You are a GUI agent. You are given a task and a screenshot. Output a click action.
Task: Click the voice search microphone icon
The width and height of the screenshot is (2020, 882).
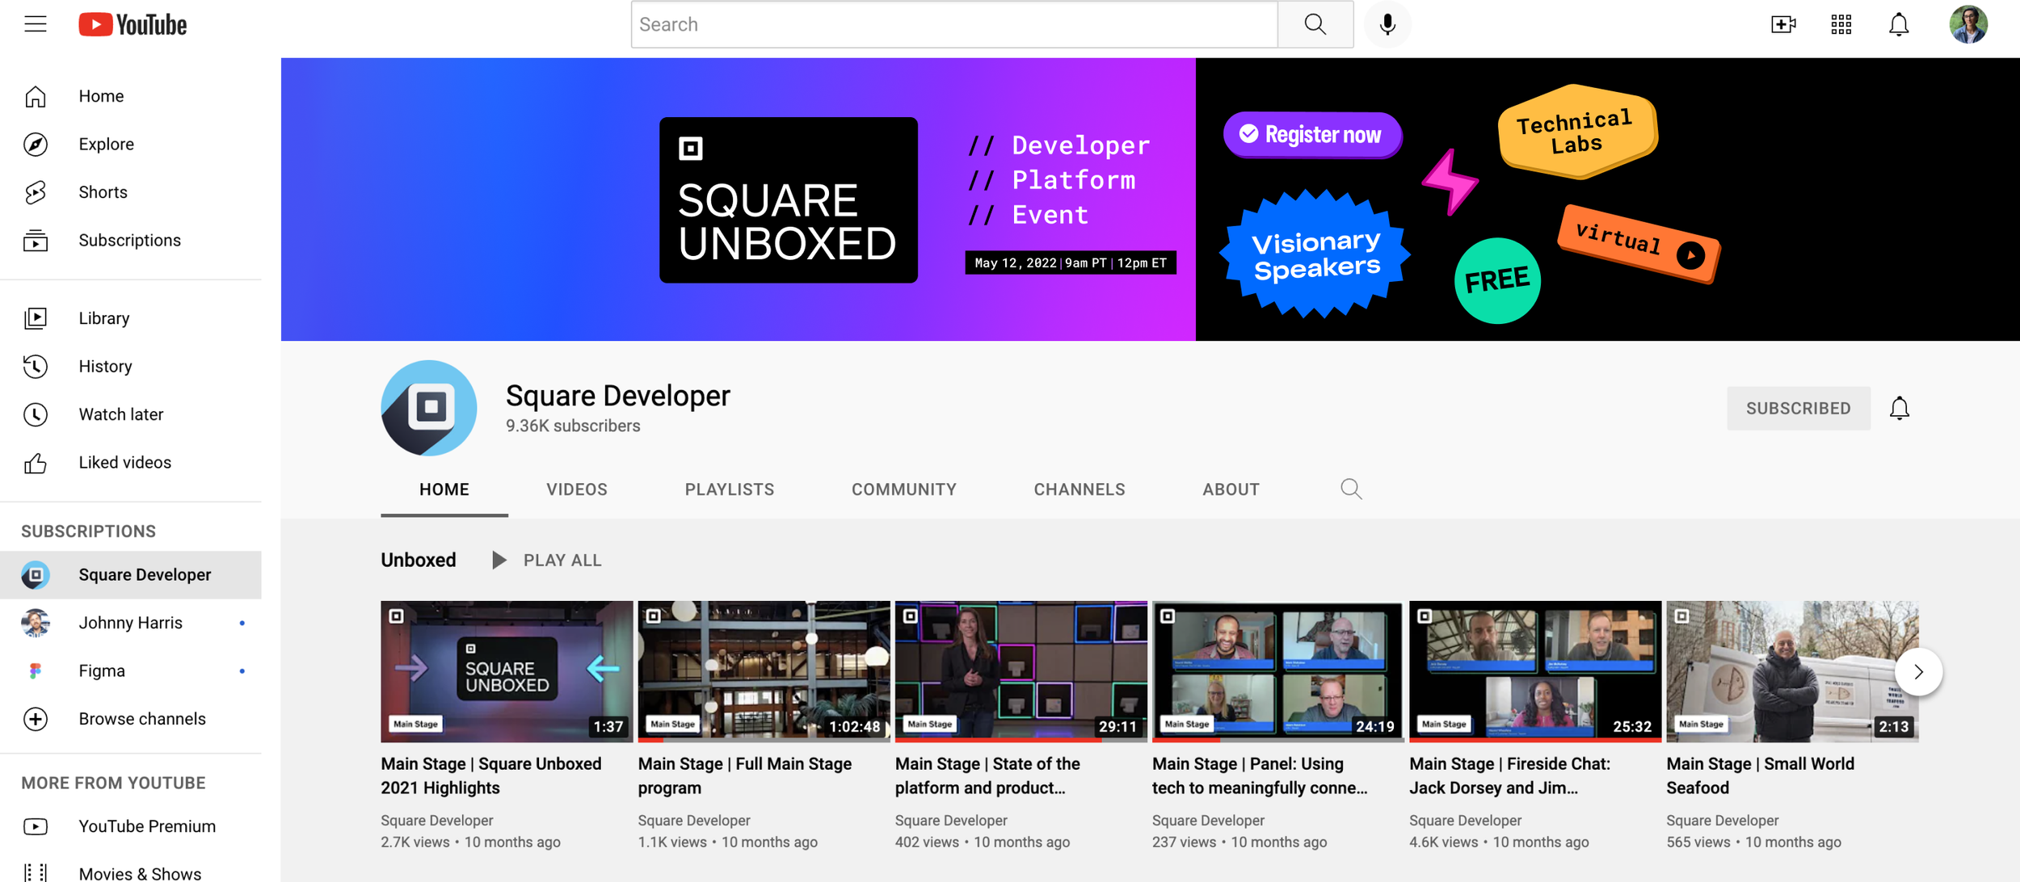[1387, 24]
